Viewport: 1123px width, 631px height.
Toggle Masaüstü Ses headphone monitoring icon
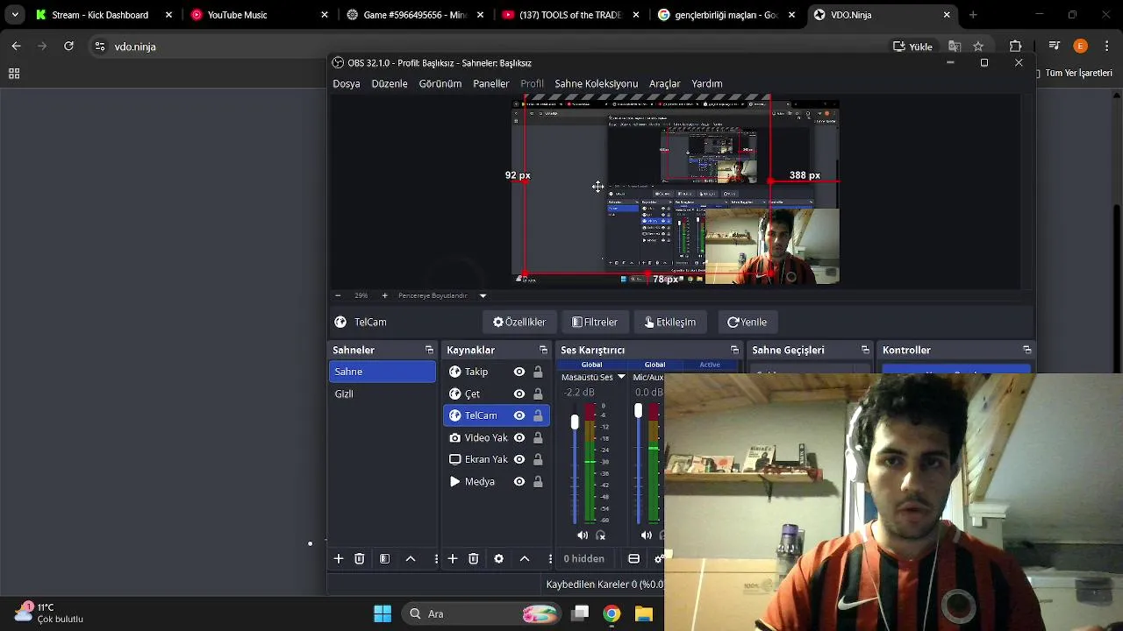click(601, 535)
